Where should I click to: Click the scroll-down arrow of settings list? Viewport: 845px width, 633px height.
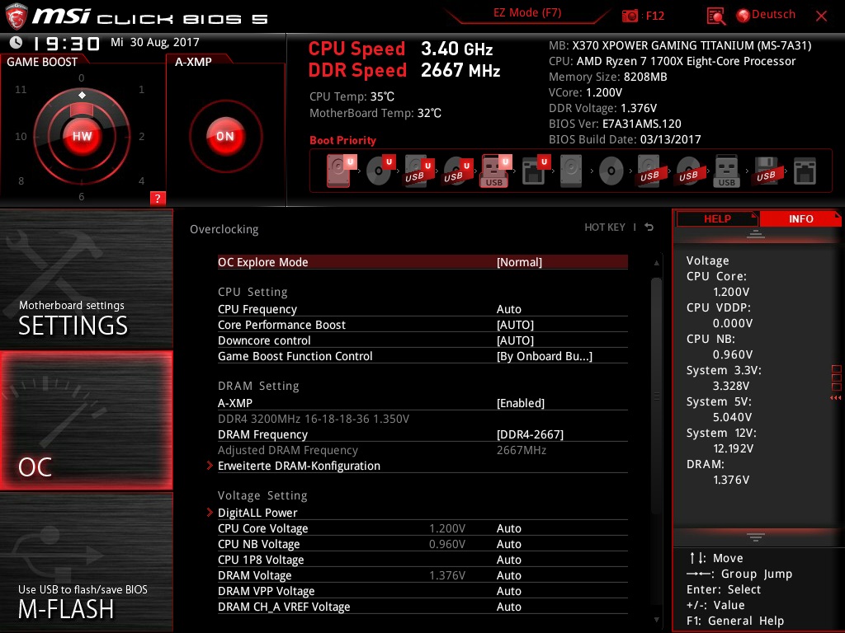click(656, 620)
